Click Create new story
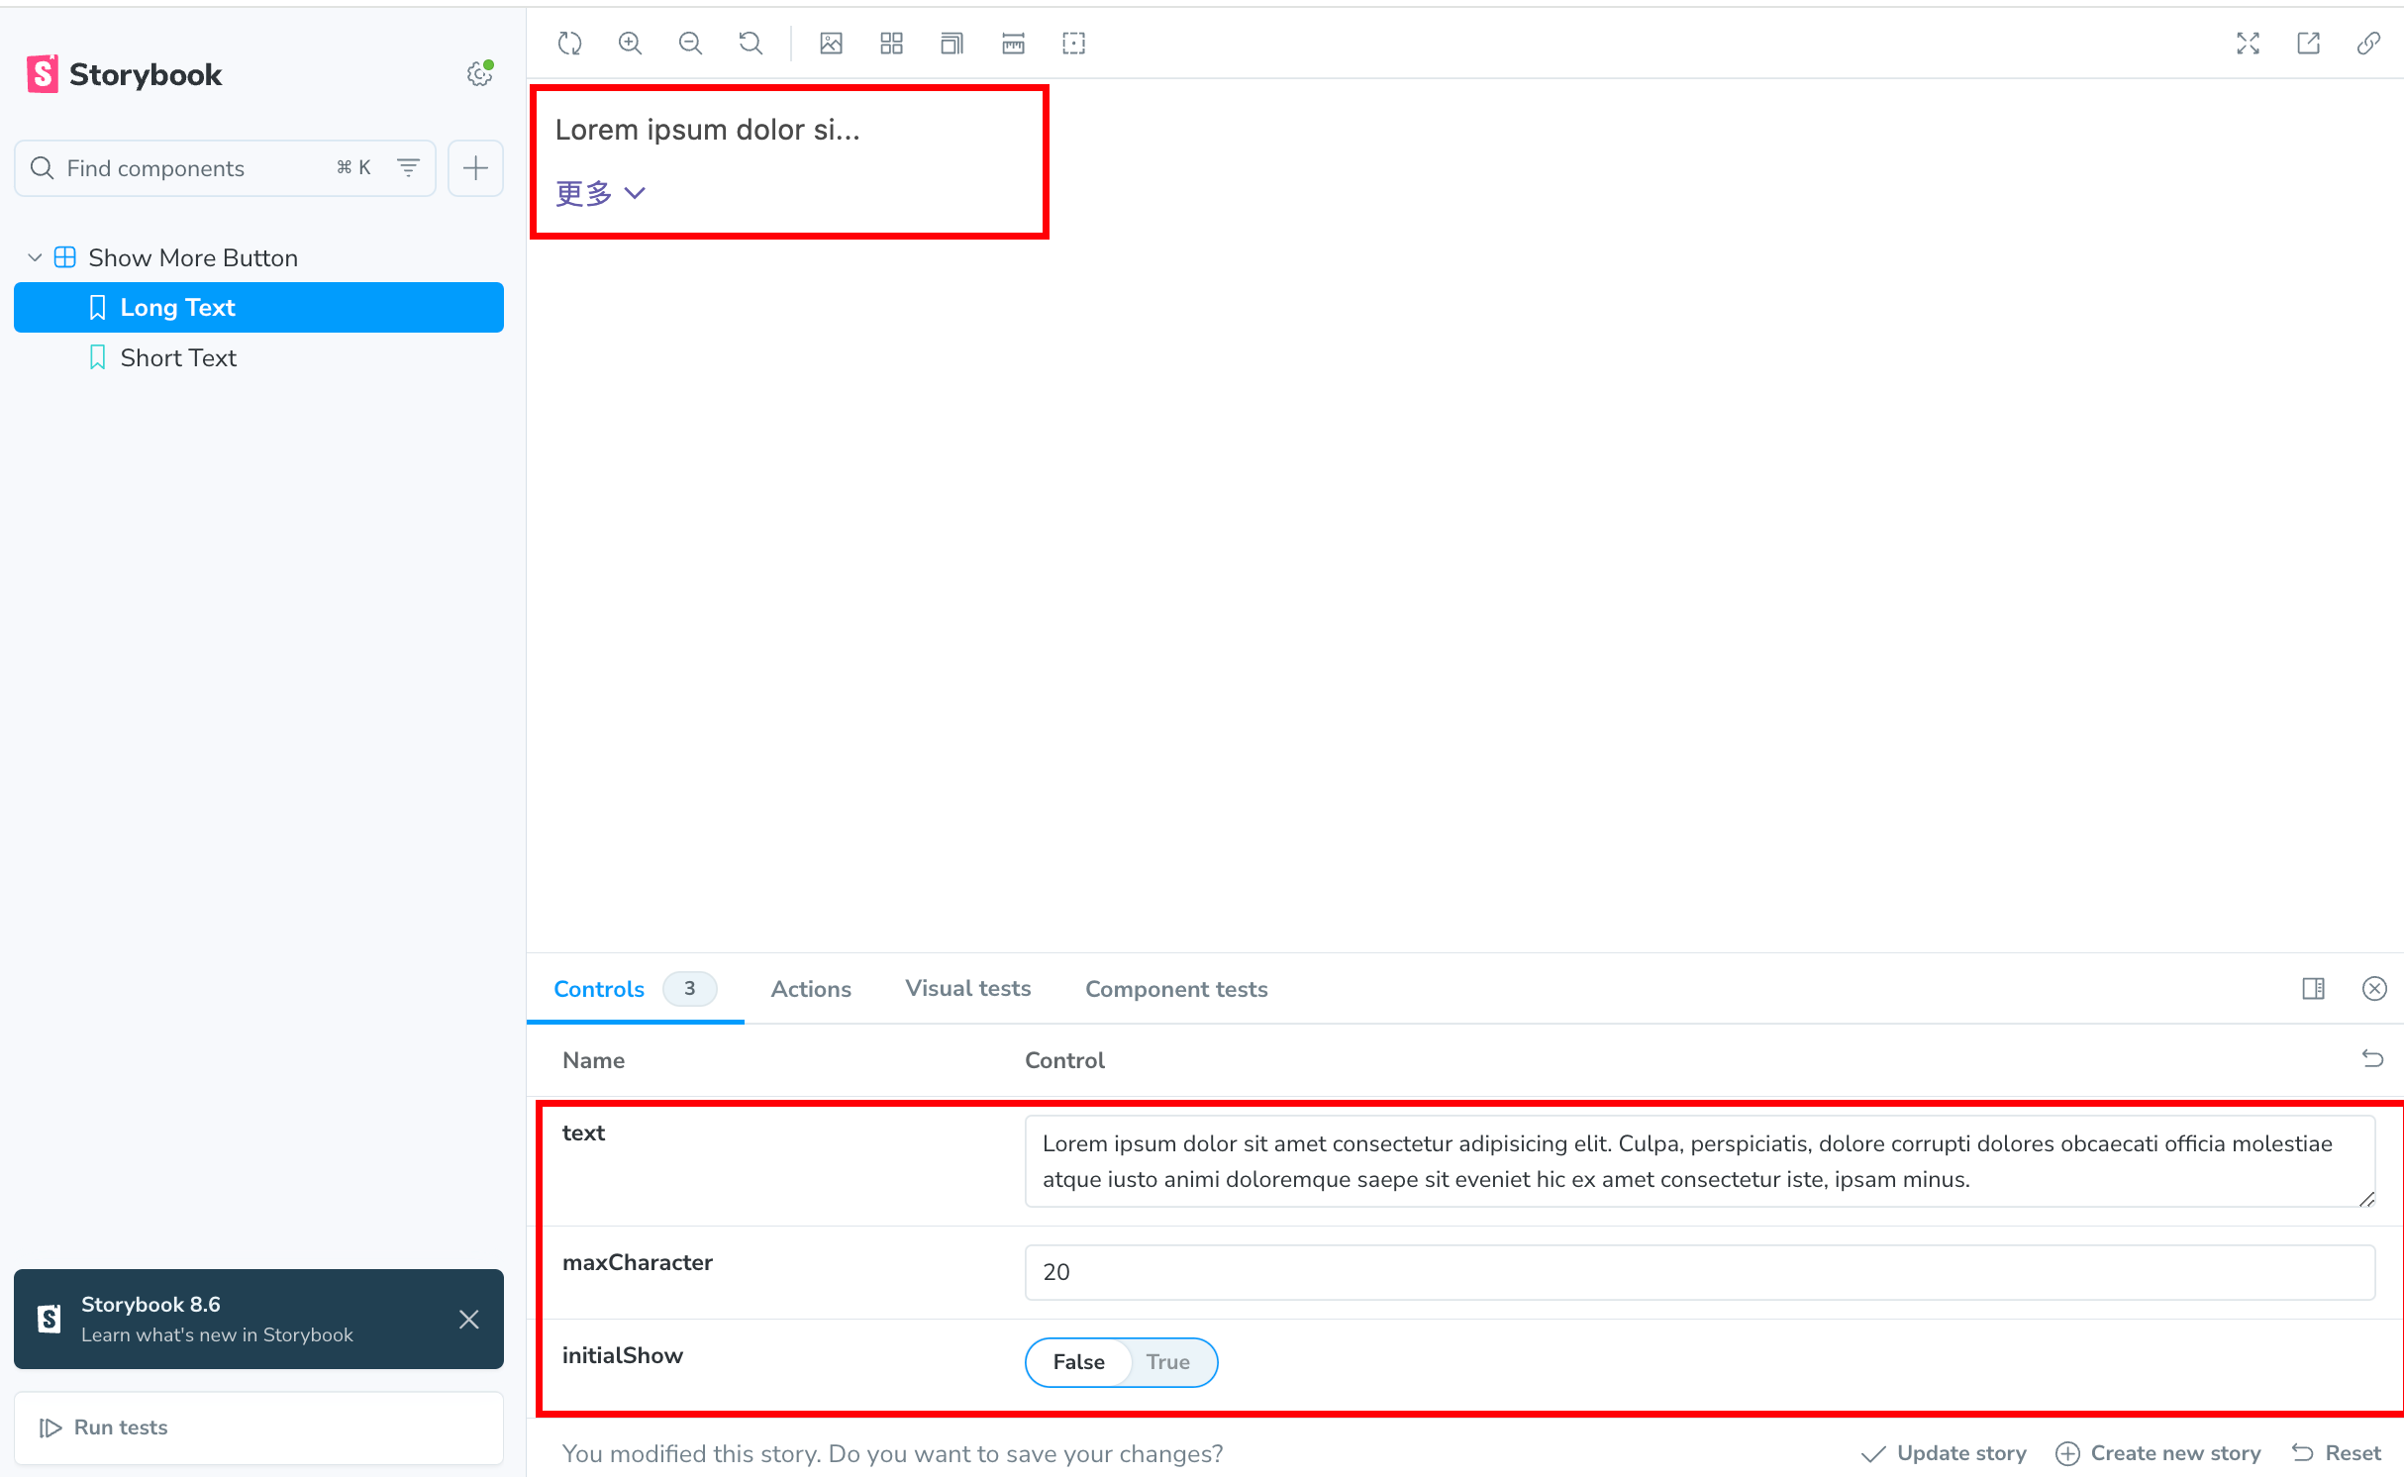Viewport: 2404px width, 1477px height. pyautogui.click(x=2158, y=1453)
